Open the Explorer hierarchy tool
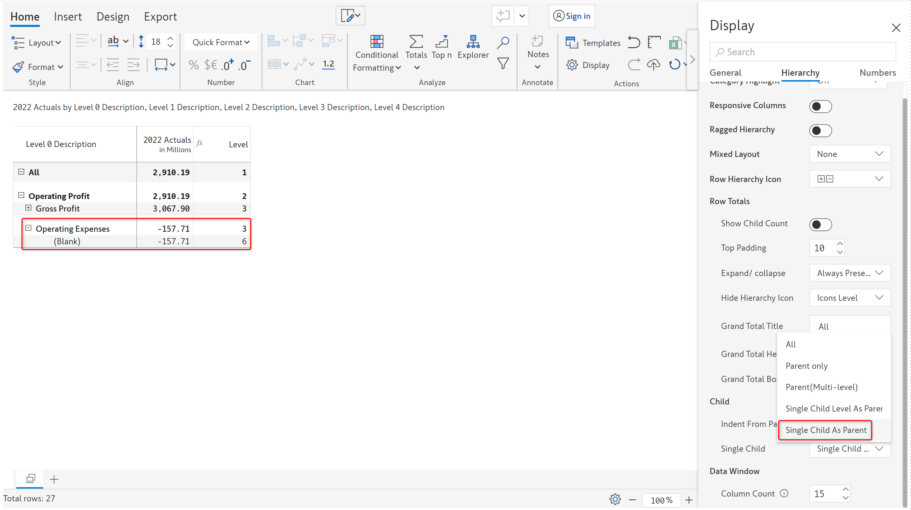911x510 pixels. point(473,47)
